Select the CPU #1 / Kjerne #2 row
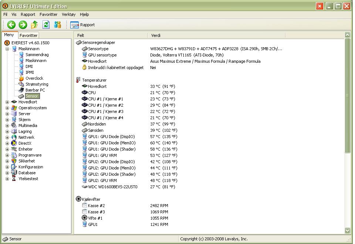 pyautogui.click(x=129, y=105)
